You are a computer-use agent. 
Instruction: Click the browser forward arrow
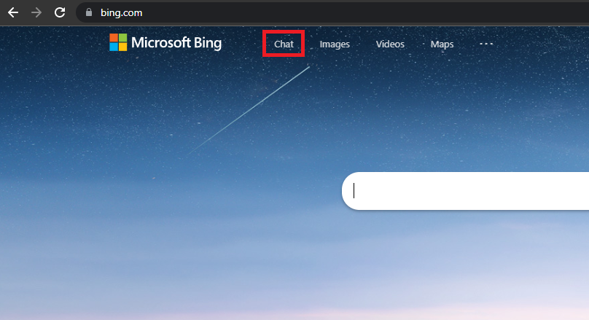(36, 13)
